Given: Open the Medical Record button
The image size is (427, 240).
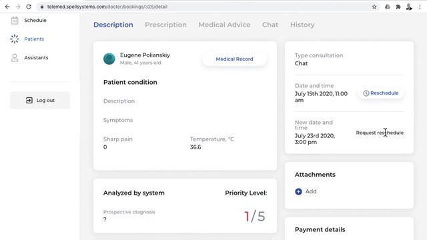Looking at the screenshot, I should click(x=234, y=59).
